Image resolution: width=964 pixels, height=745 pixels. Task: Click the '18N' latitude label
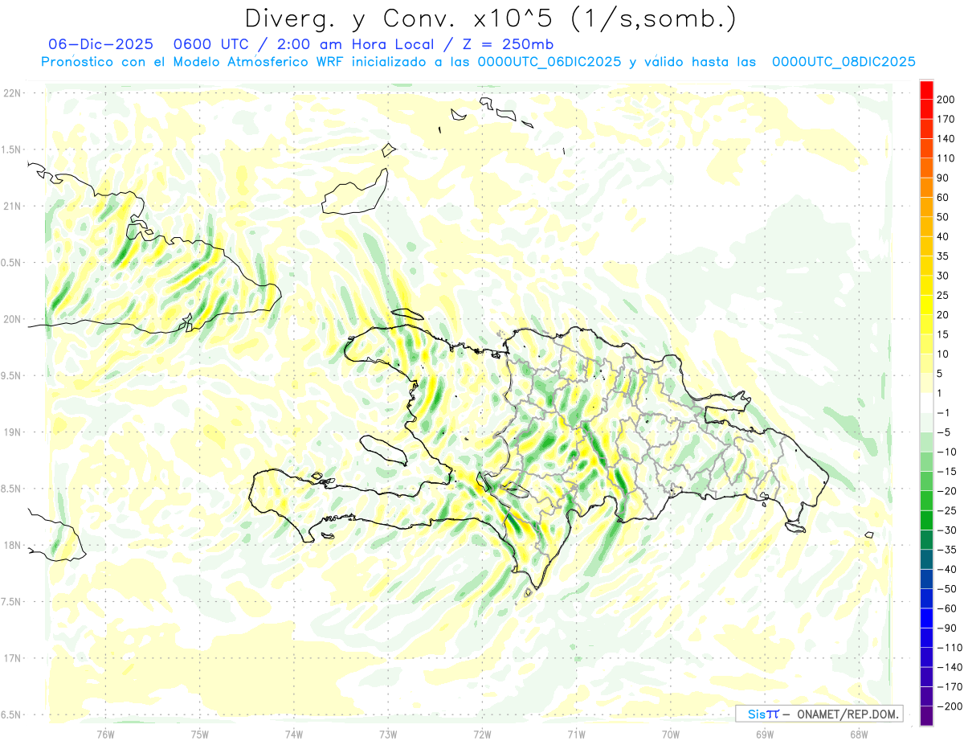point(12,545)
